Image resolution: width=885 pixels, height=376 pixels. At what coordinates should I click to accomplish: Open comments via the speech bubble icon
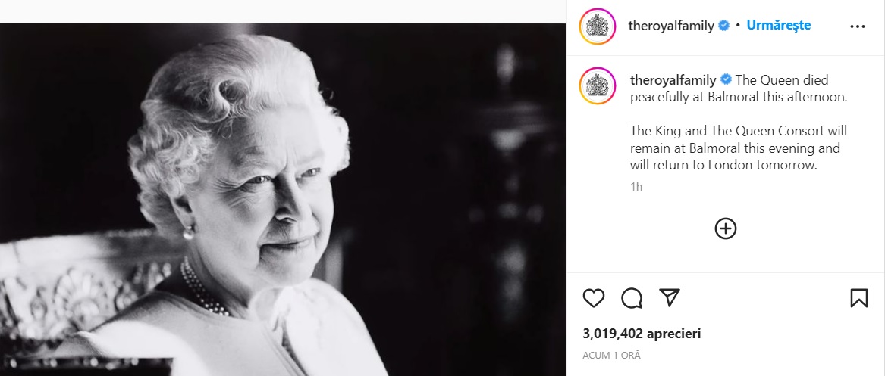pyautogui.click(x=632, y=298)
